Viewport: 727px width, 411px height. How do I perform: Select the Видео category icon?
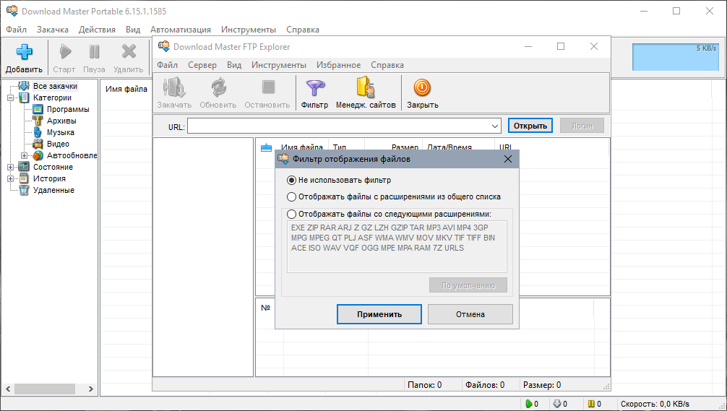(x=38, y=144)
